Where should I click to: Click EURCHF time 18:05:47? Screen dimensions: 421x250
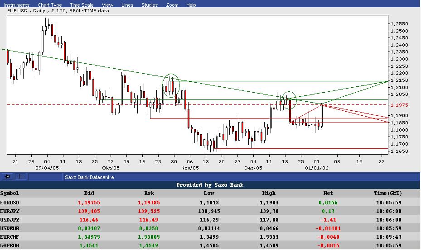pyautogui.click(x=388, y=237)
